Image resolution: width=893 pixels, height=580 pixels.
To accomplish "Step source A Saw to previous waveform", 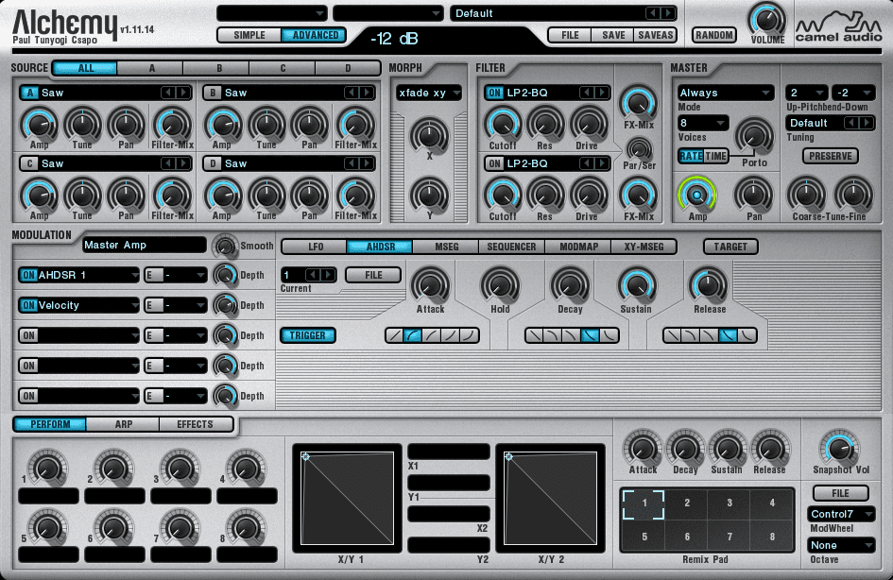I will coord(168,93).
